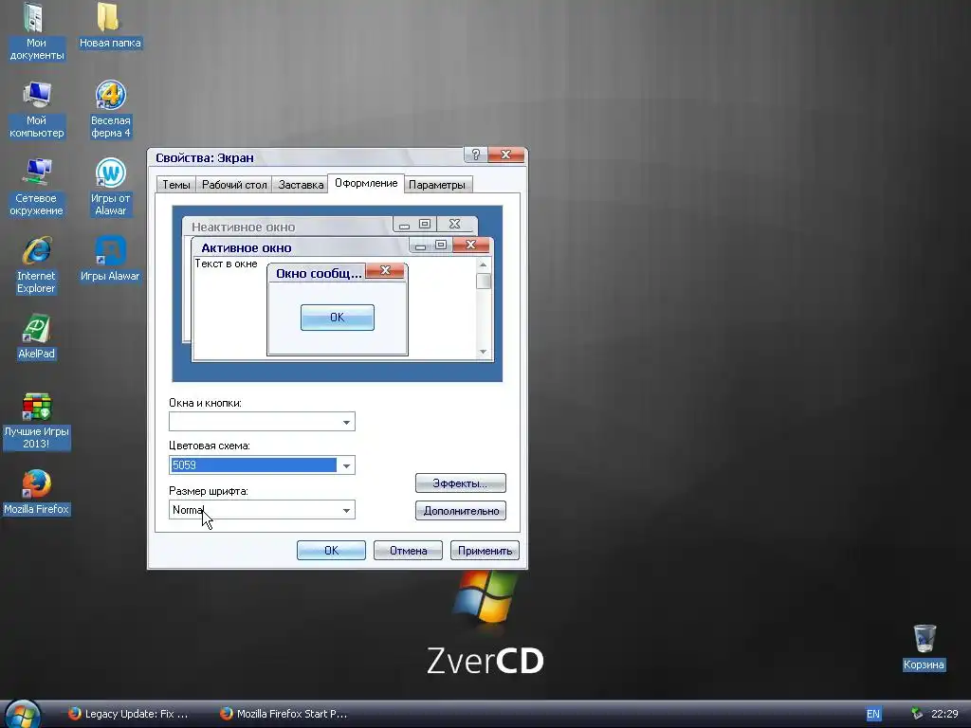This screenshot has height=728, width=971.
Task: Select the Игры от Alawar icon
Action: click(x=110, y=187)
